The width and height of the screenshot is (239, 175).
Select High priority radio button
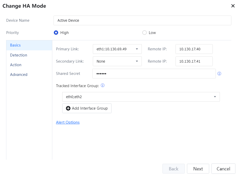(x=56, y=33)
